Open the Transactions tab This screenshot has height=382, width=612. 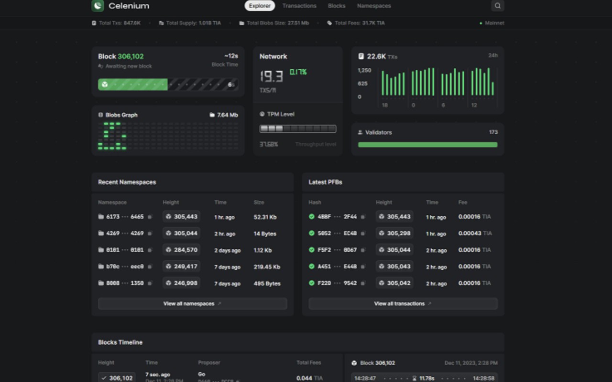pyautogui.click(x=299, y=6)
